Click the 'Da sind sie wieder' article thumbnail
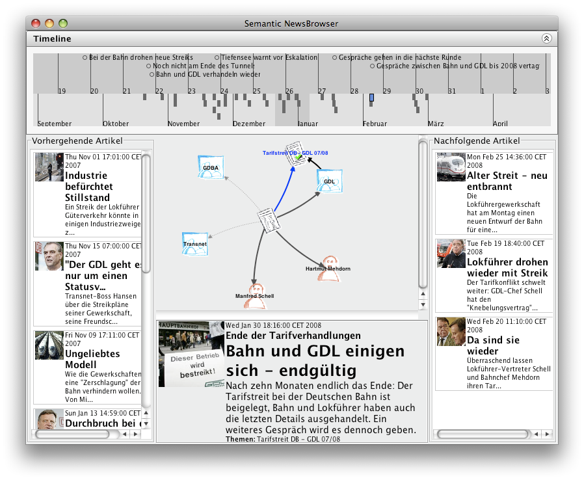 [451, 332]
